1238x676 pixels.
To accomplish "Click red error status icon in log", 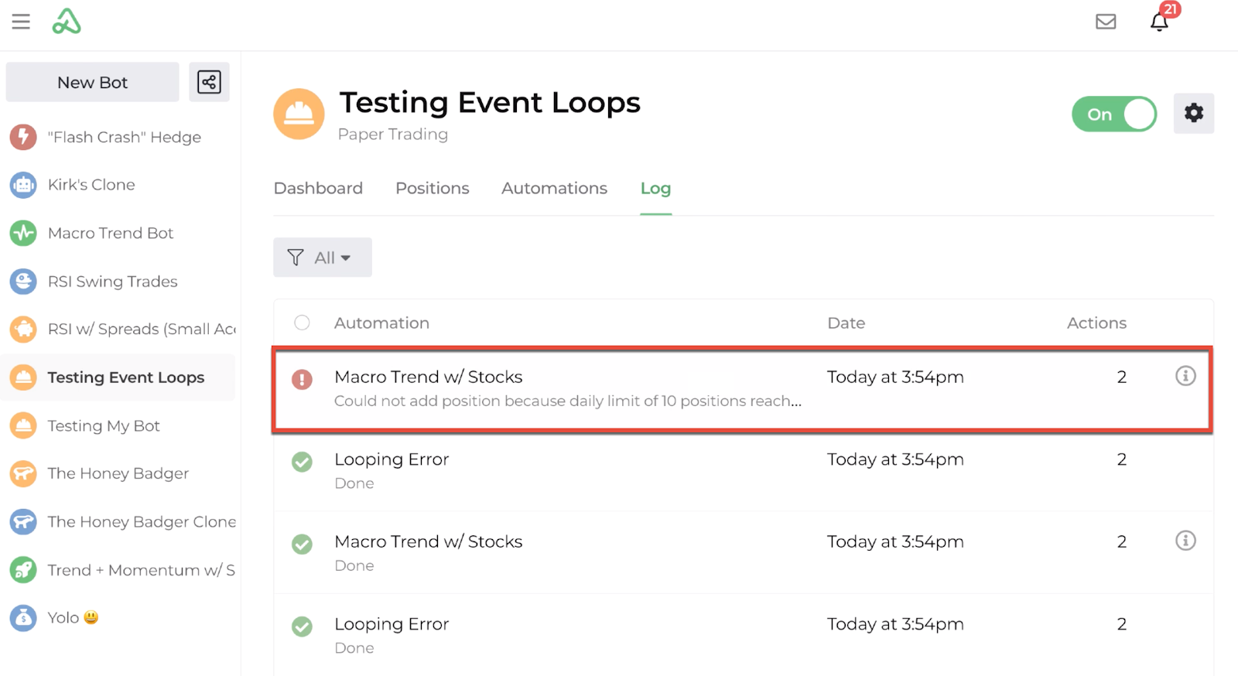I will 302,379.
